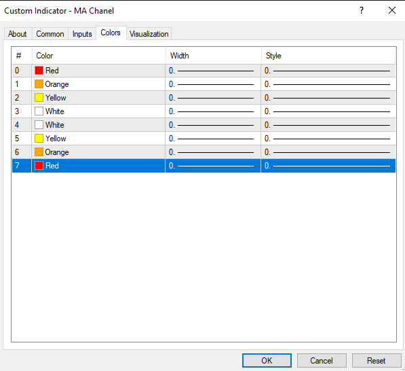Screen dimensions: 405x371
Task: Click the orange color swatch in row 1
Action: click(x=39, y=84)
